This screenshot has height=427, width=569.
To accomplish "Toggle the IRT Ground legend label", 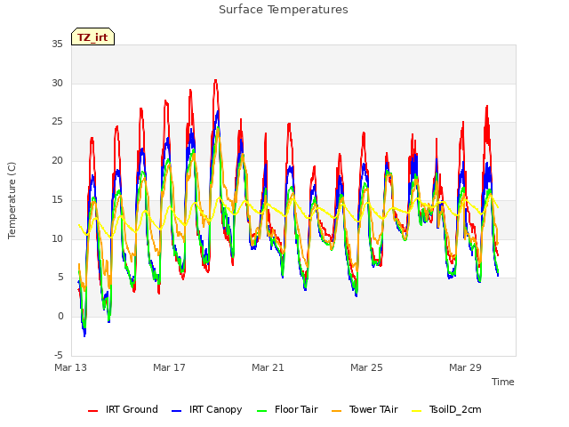I will pyautogui.click(x=132, y=409).
